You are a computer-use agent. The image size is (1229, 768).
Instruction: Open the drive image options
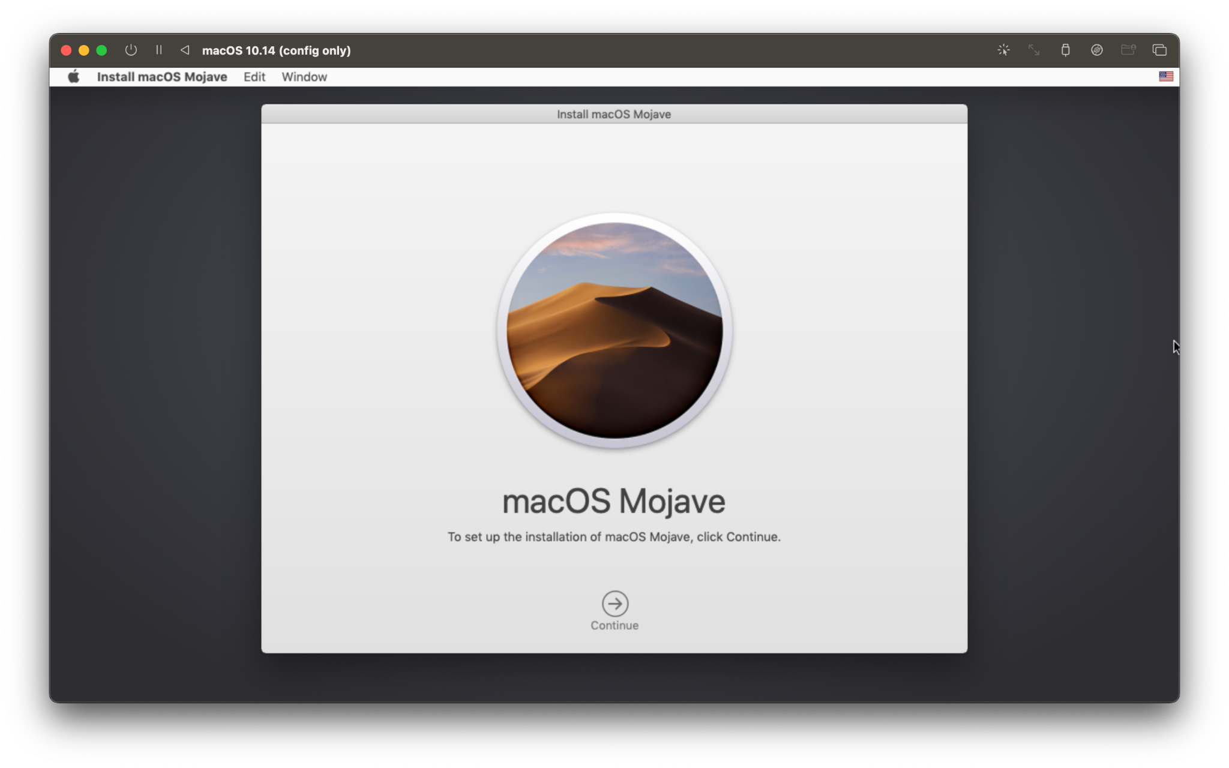[1098, 50]
